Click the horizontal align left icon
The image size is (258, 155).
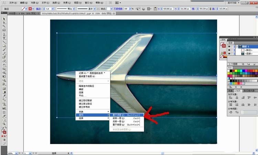point(231,98)
